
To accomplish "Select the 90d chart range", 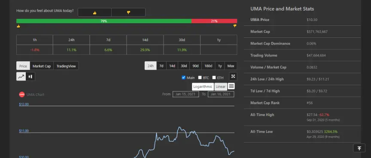I will coord(195,66).
